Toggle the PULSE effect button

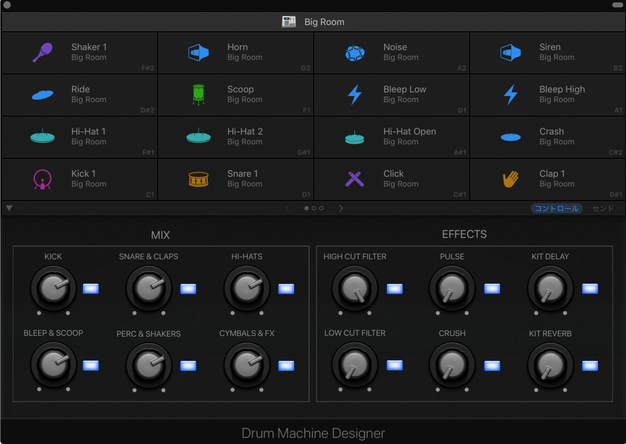coord(492,289)
